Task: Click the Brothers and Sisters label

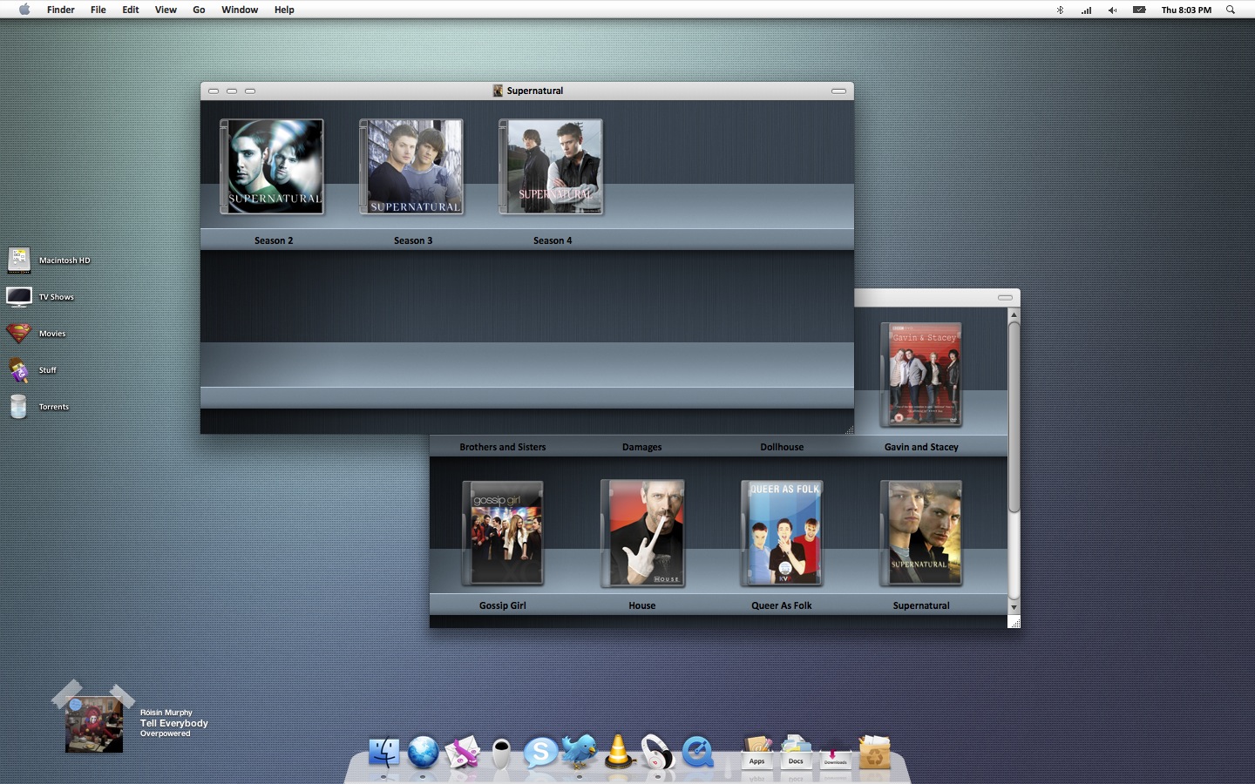Action: point(503,447)
